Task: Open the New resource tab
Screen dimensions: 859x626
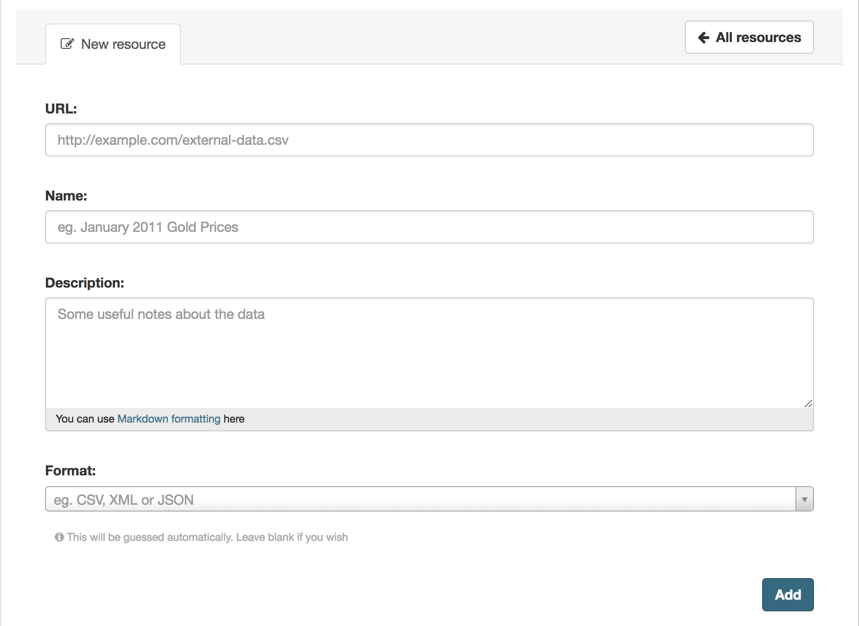Action: pyautogui.click(x=113, y=44)
